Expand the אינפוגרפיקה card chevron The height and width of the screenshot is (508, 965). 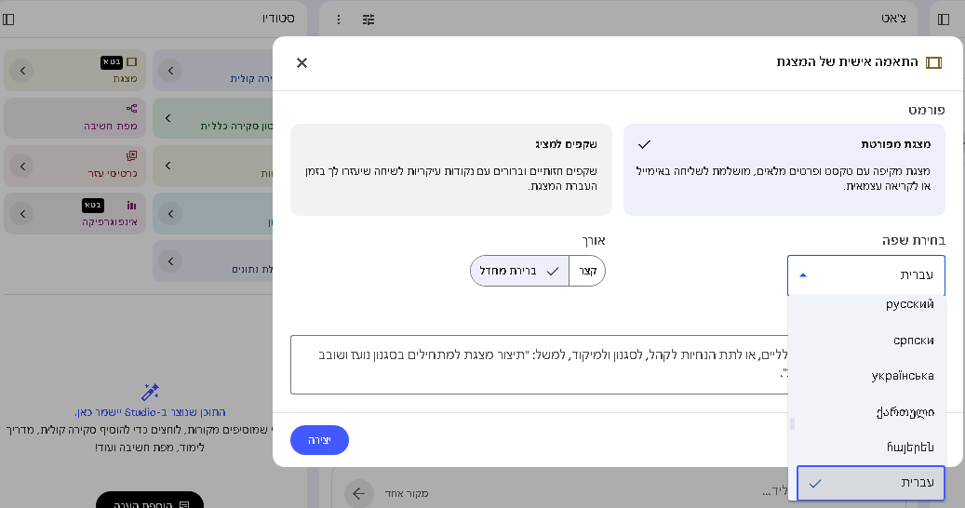22,213
